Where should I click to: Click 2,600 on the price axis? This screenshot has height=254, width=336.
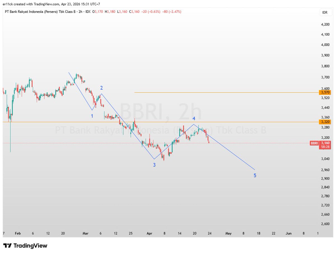[x=325, y=224]
